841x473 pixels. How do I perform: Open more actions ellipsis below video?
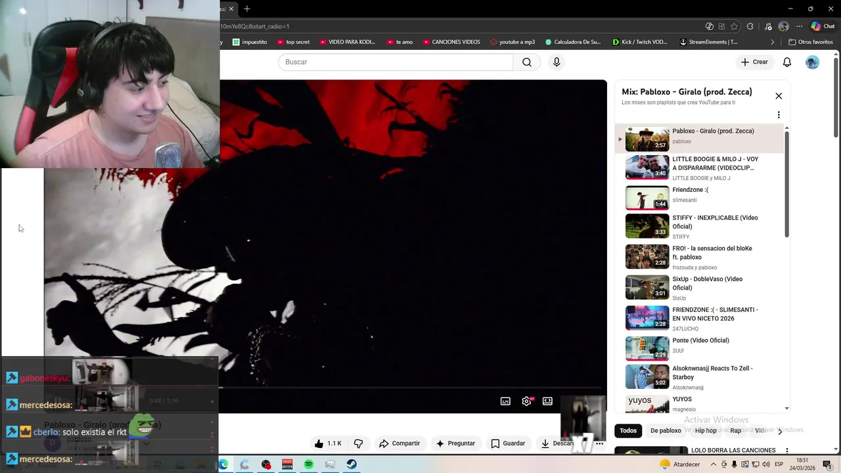[x=599, y=443]
